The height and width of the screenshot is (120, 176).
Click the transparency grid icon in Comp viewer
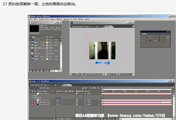pos(120,74)
